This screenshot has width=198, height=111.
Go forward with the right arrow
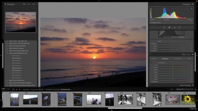tap(19, 89)
